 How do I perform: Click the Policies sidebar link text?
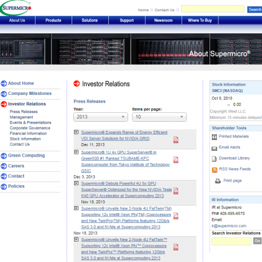tap(16, 186)
